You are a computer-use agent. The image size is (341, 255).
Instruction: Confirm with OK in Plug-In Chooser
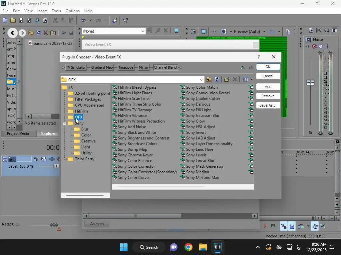point(268,67)
